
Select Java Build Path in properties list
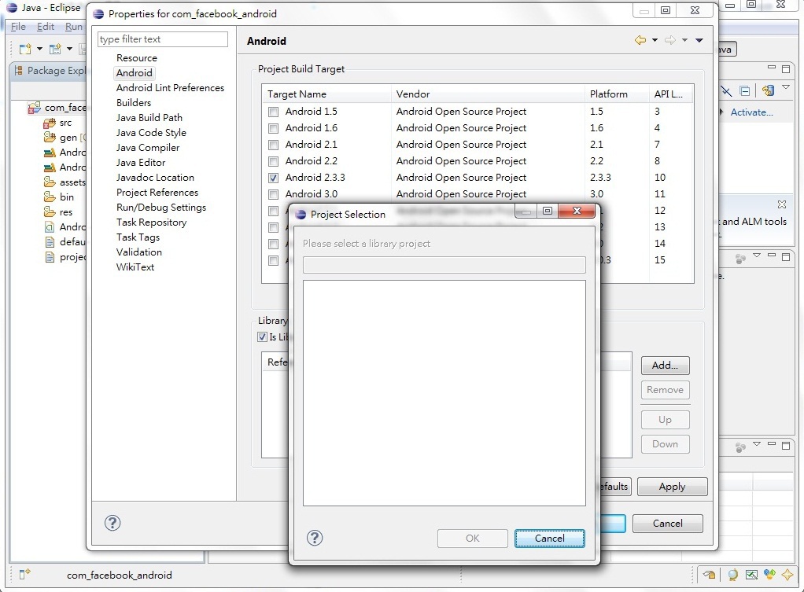pyautogui.click(x=149, y=118)
